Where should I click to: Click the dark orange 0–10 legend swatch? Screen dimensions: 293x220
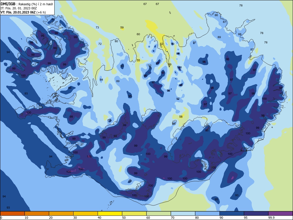[x=12, y=214]
